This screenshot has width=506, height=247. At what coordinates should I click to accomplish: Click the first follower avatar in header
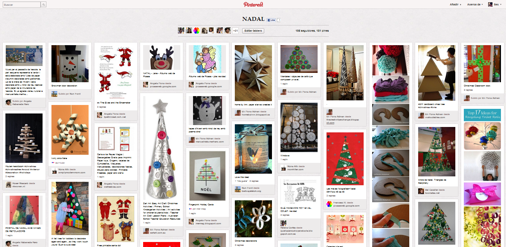pos(181,30)
